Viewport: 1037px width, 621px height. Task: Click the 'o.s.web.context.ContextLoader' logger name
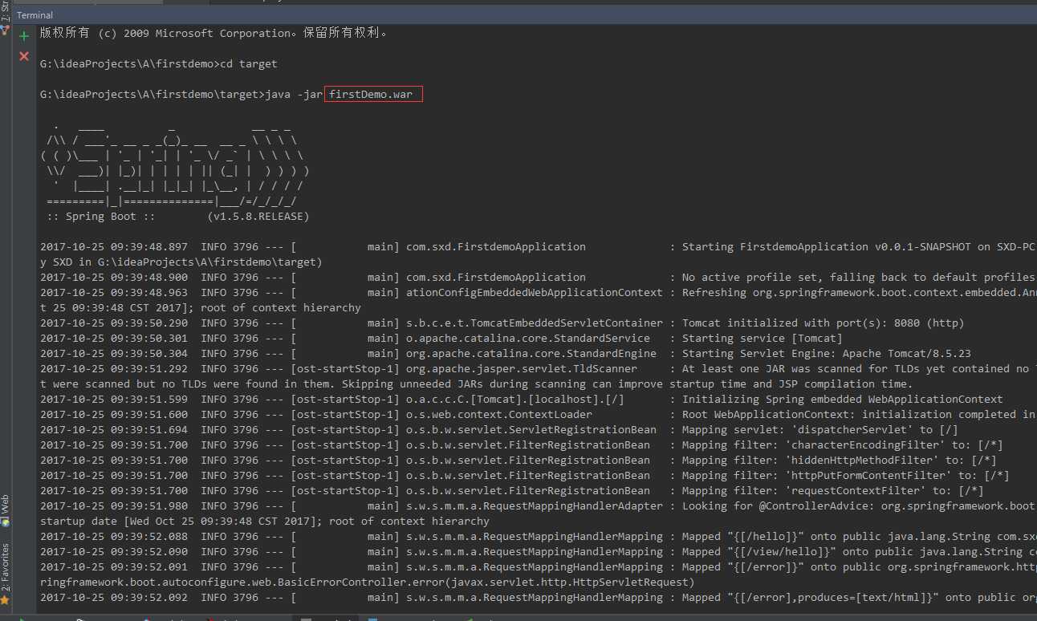[499, 415]
